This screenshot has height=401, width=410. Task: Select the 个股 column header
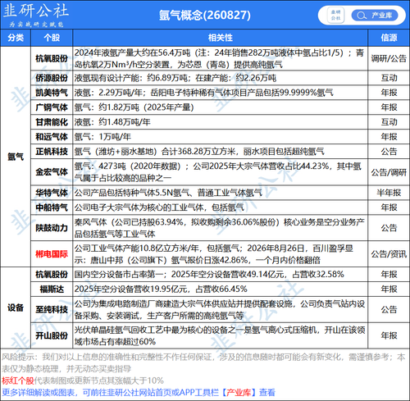tap(52, 38)
